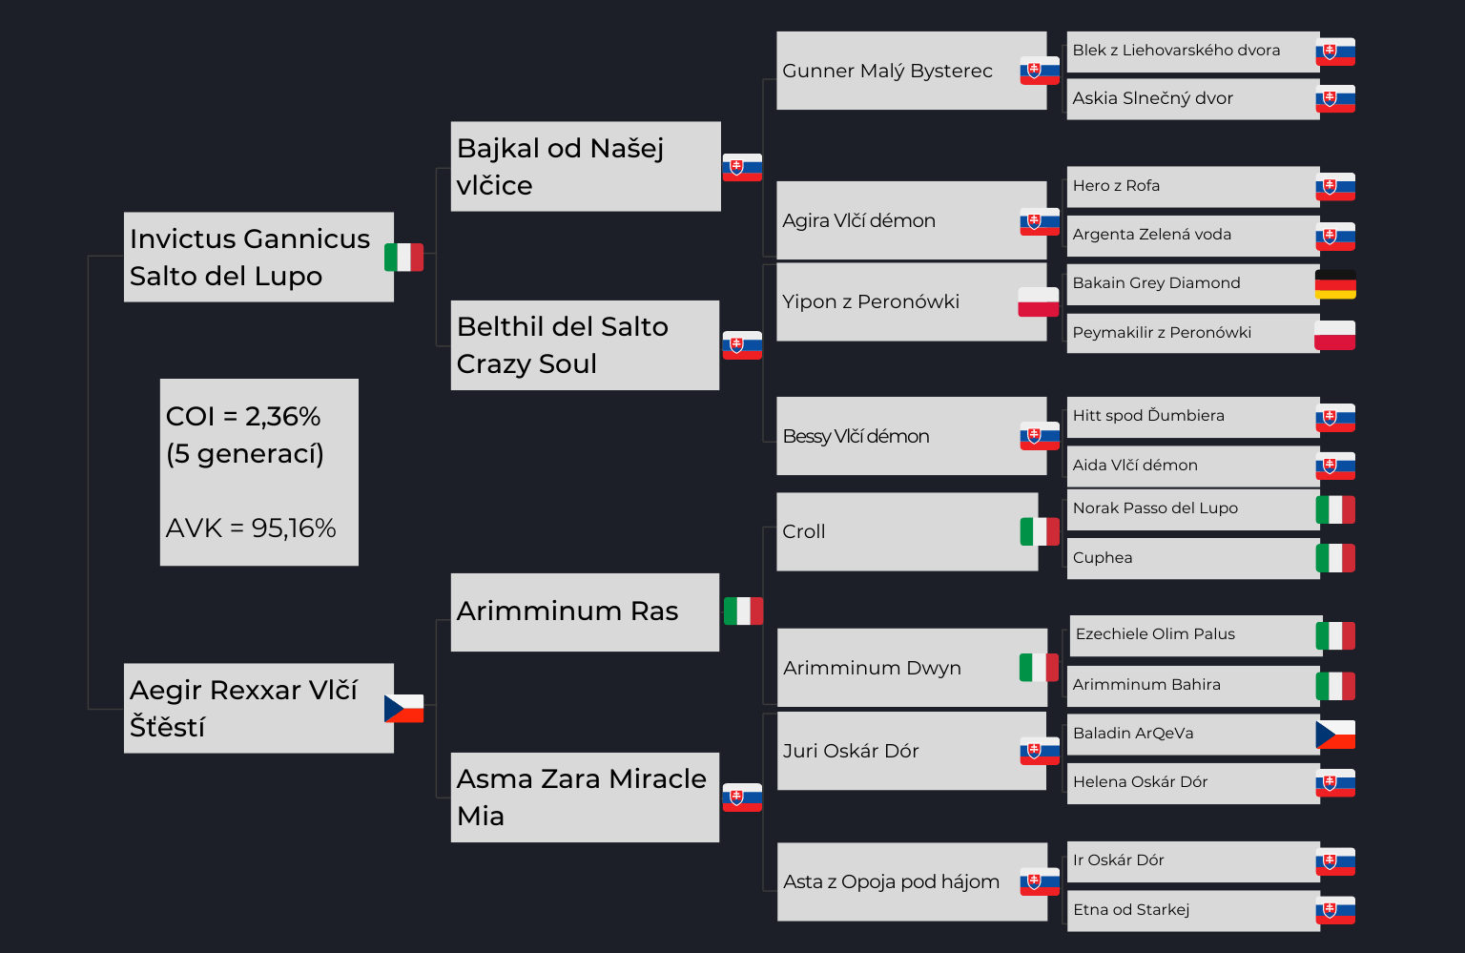
Task: Click the Italian flag next to Croll
Action: 1040,531
